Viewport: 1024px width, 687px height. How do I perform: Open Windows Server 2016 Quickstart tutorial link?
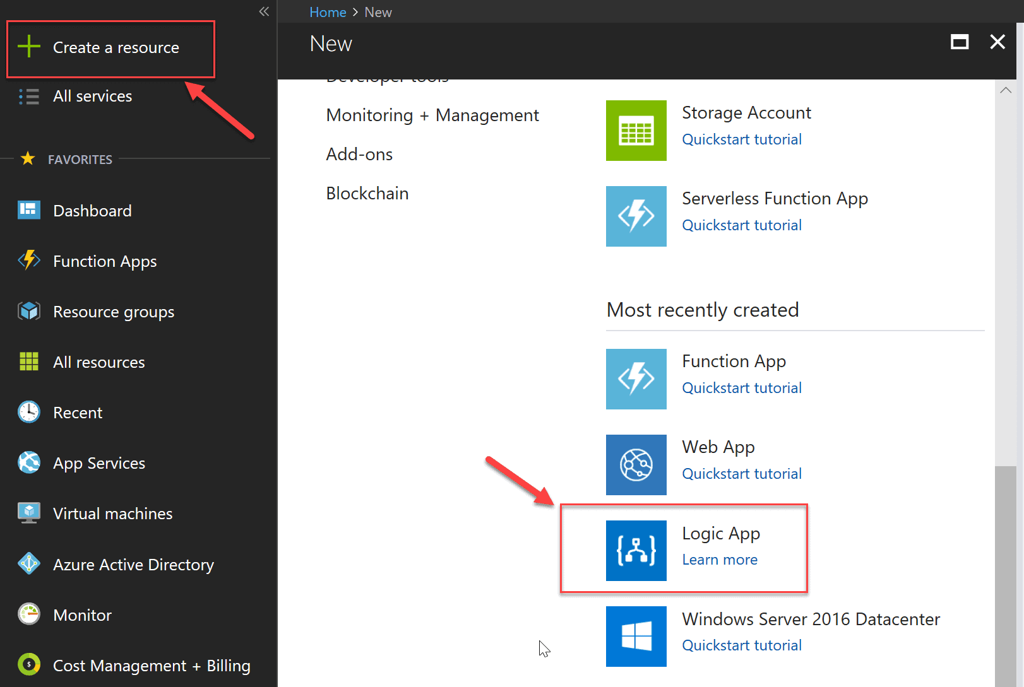pyautogui.click(x=742, y=645)
